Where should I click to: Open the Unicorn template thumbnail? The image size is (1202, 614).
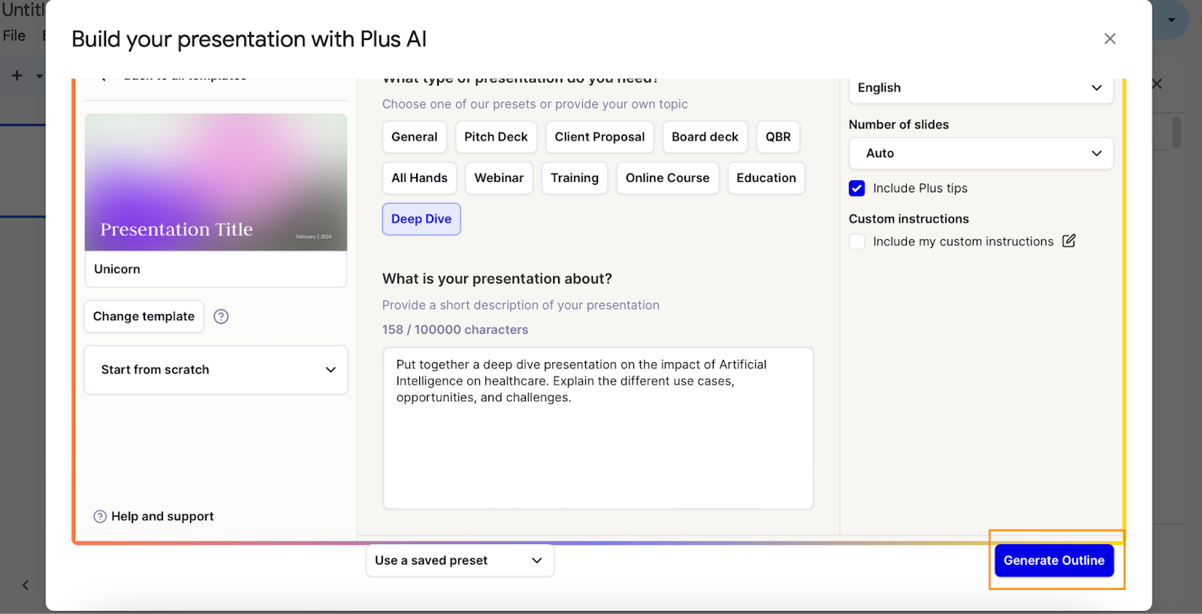[216, 183]
